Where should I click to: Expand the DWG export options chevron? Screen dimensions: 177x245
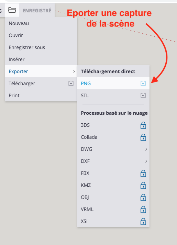pos(146,149)
